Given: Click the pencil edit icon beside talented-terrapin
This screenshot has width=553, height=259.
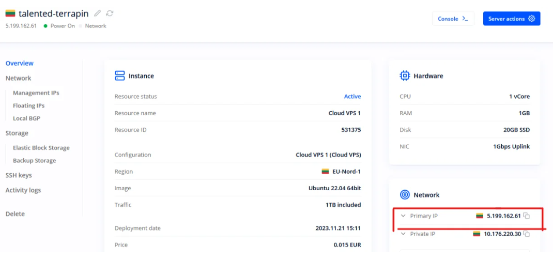Looking at the screenshot, I should point(98,13).
